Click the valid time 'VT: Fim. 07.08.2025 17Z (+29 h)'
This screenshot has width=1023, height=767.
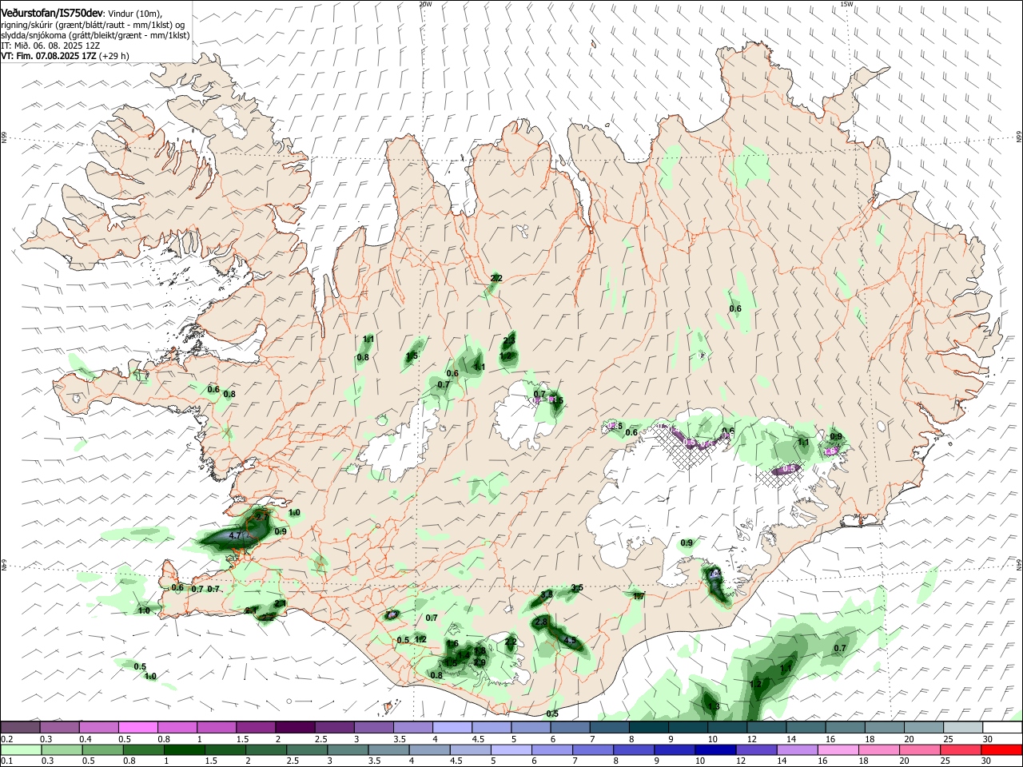(66, 56)
